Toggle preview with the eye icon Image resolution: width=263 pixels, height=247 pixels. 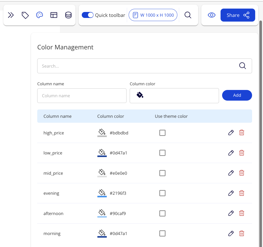click(211, 15)
